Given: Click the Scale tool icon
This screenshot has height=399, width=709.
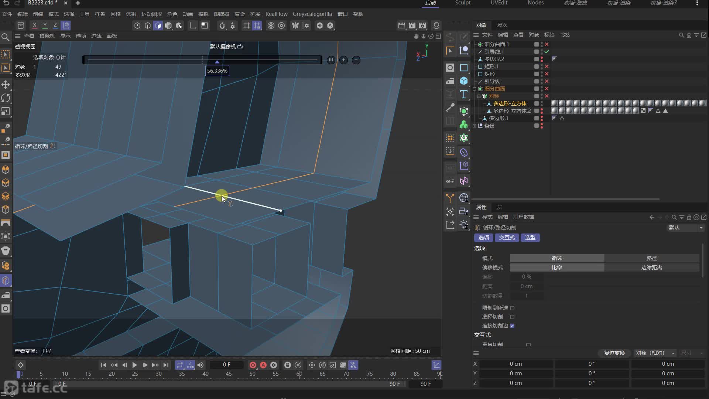Looking at the screenshot, I should coord(6,111).
